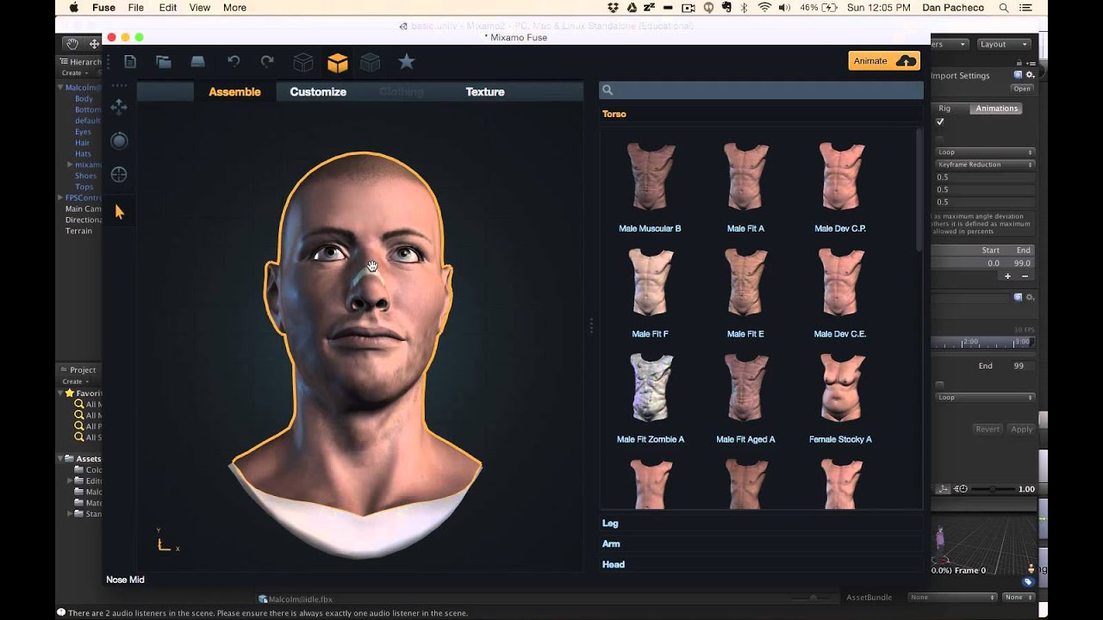
Task: Click the star favorites icon in toolbar
Action: 407,61
